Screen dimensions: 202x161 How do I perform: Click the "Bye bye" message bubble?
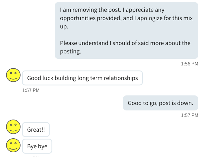point(37,146)
